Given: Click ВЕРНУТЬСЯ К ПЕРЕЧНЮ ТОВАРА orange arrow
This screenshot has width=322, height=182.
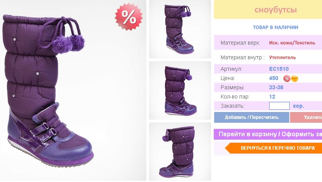Looking at the screenshot, I should coord(273,148).
